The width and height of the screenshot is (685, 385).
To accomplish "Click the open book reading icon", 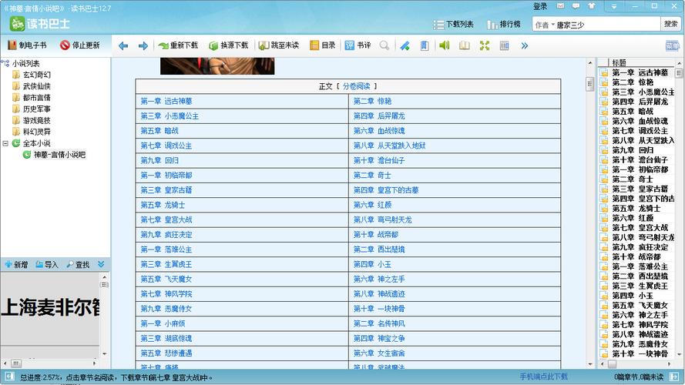I will point(465,45).
